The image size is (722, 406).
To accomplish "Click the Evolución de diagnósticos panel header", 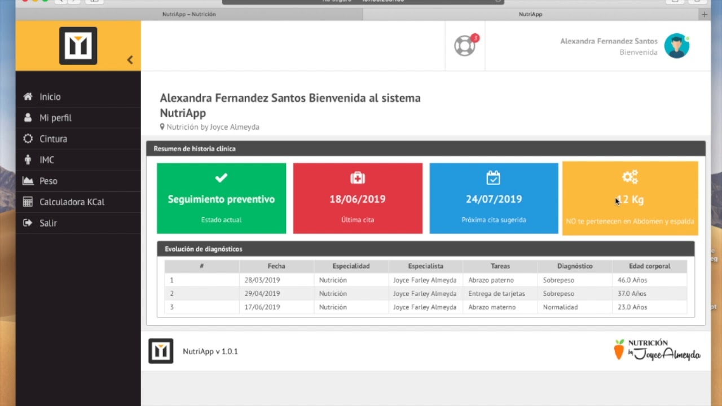I will pos(426,249).
